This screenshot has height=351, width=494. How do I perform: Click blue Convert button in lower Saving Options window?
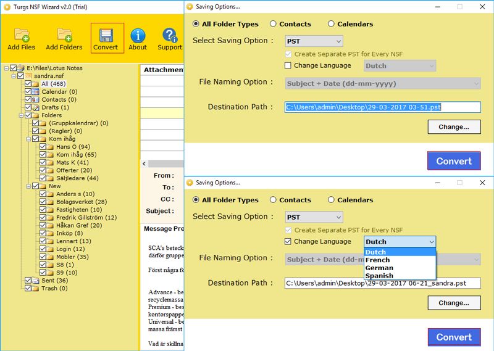click(454, 337)
